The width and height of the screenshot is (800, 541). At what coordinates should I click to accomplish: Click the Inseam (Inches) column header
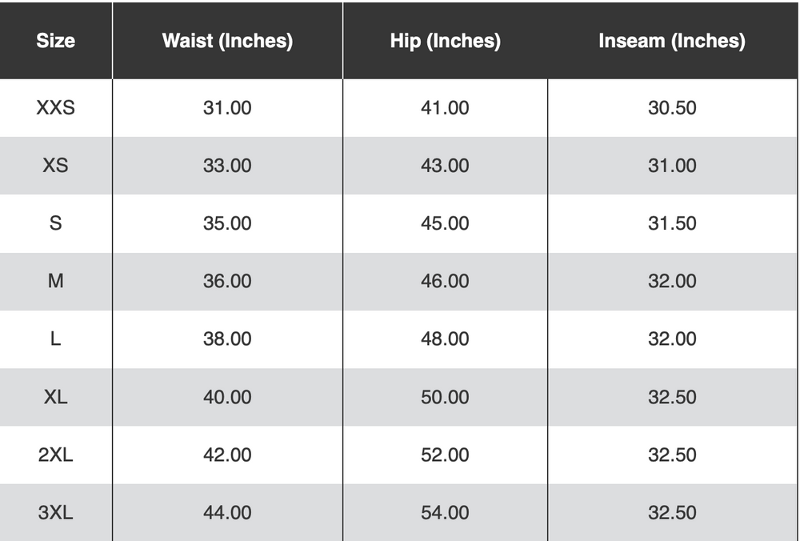point(672,41)
